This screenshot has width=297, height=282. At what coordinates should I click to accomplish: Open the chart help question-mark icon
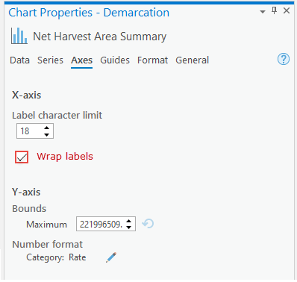pos(284,59)
